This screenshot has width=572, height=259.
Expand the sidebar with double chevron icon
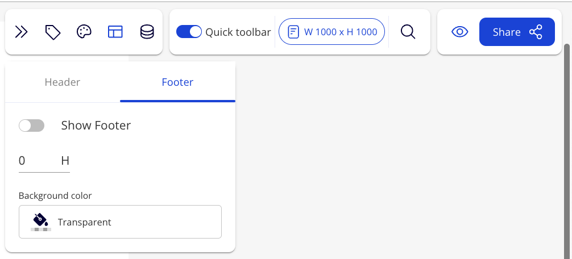(x=21, y=32)
